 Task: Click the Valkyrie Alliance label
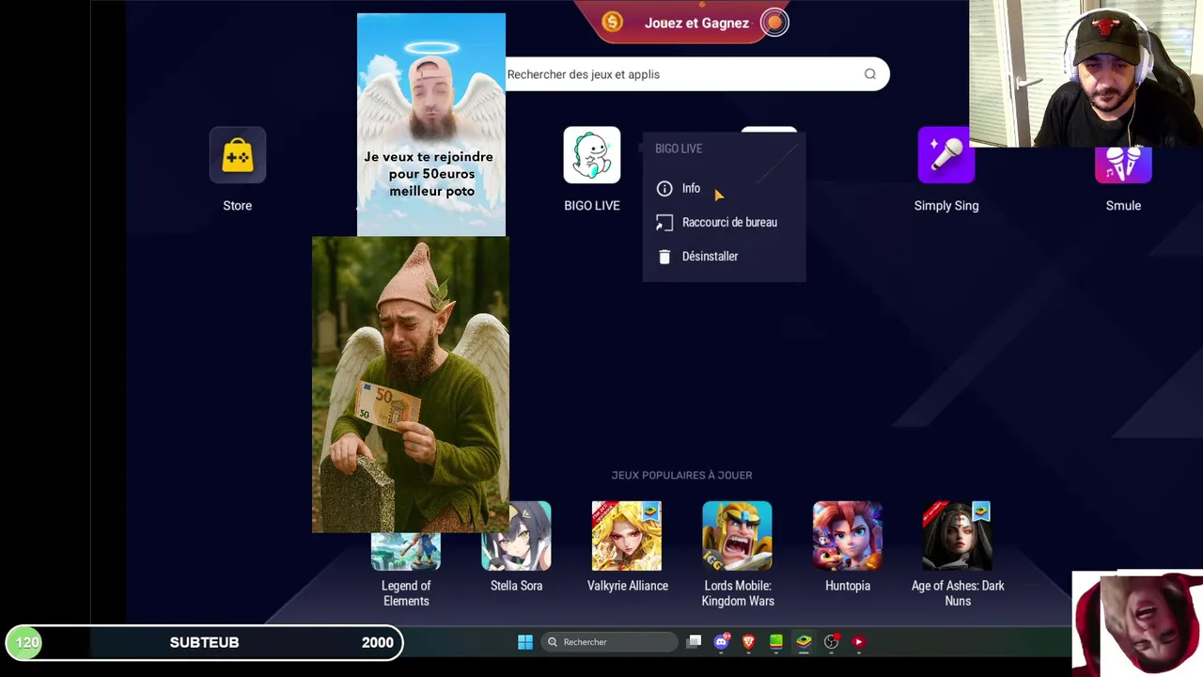(628, 586)
